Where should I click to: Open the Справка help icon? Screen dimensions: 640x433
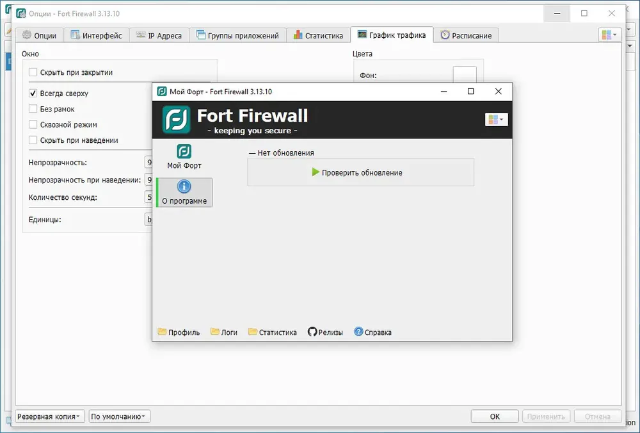(x=358, y=332)
